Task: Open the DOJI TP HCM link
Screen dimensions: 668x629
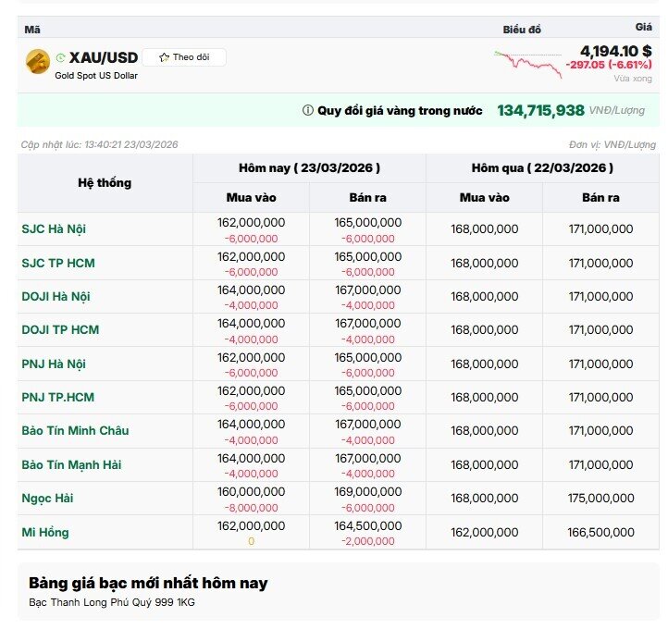Action: pyautogui.click(x=60, y=329)
